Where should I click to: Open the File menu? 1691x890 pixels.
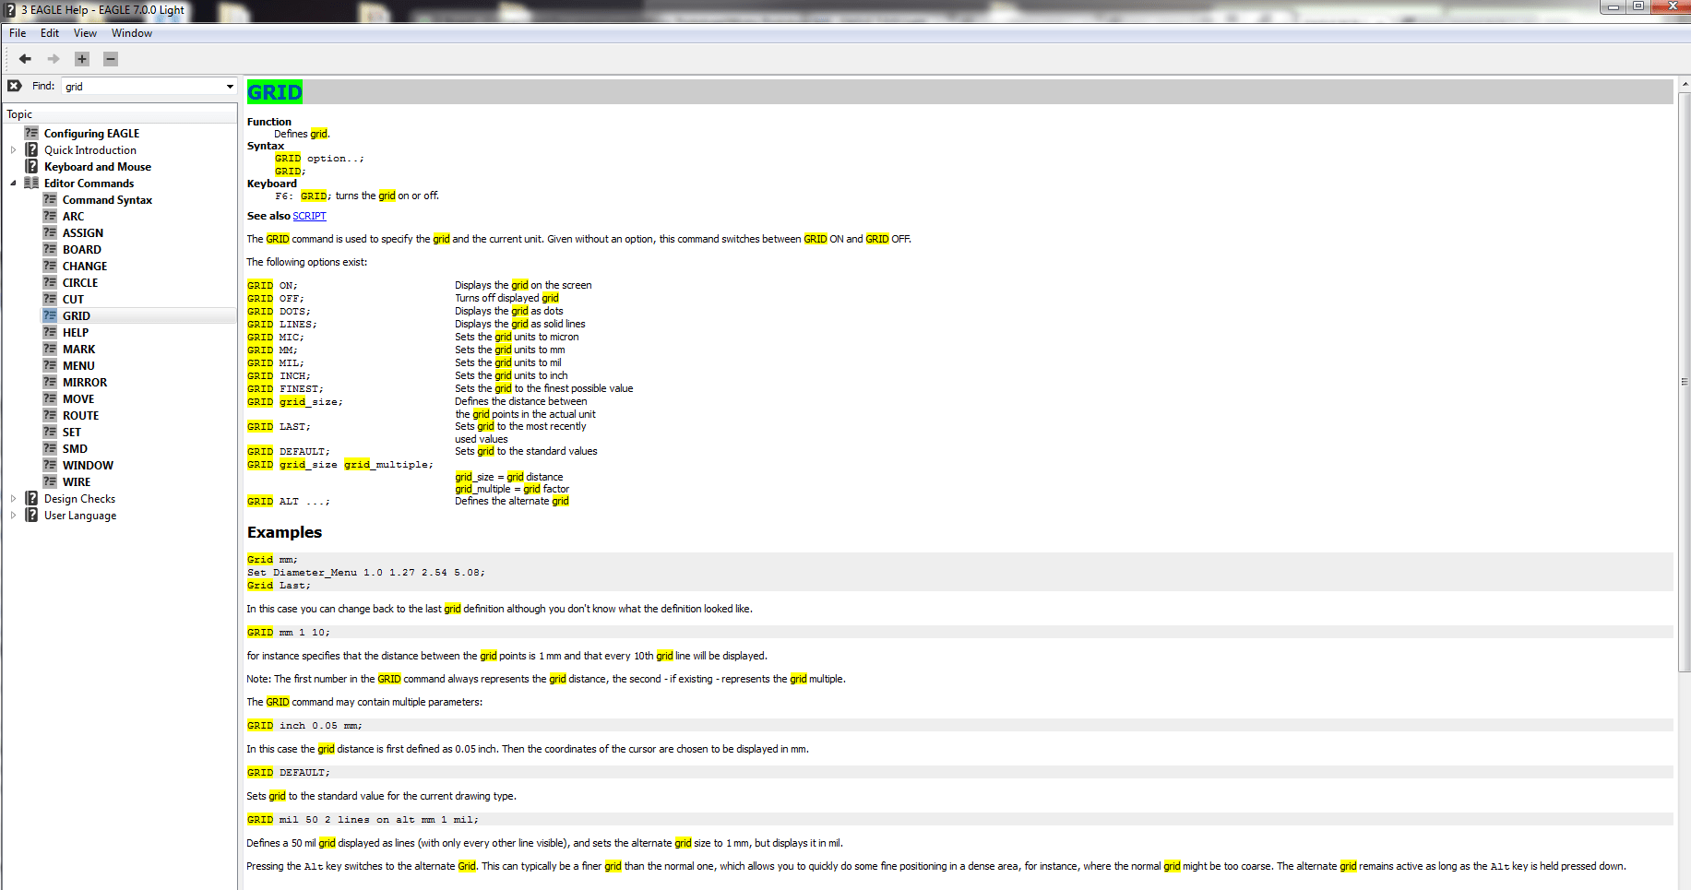click(x=18, y=33)
